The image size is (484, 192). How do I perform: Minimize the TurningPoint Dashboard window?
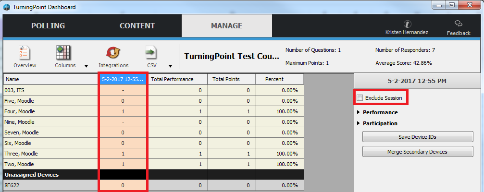(439, 5)
